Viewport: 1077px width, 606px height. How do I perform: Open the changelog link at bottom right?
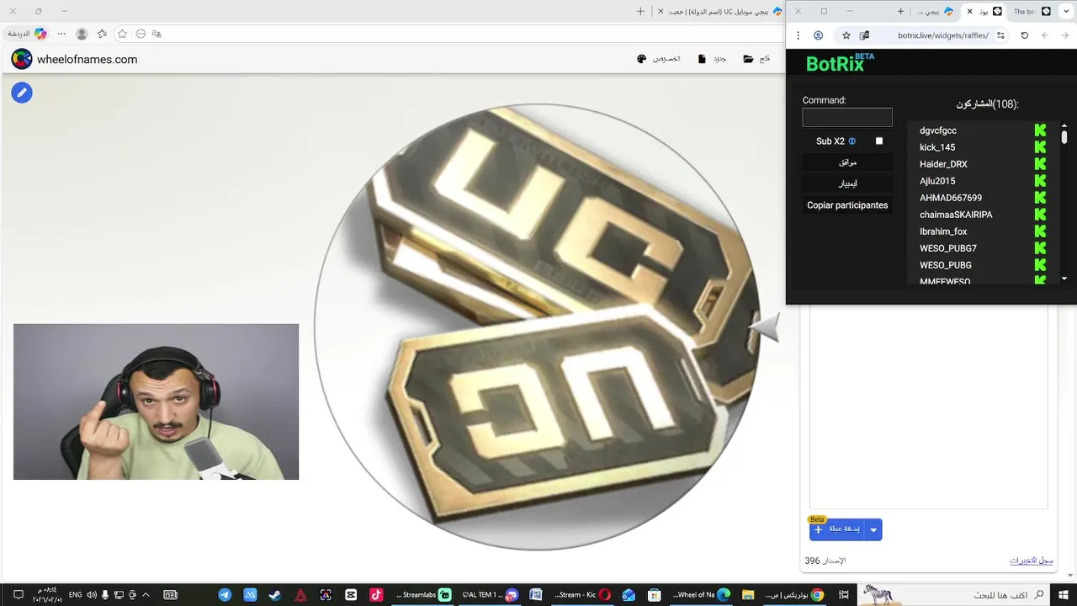click(x=1032, y=561)
